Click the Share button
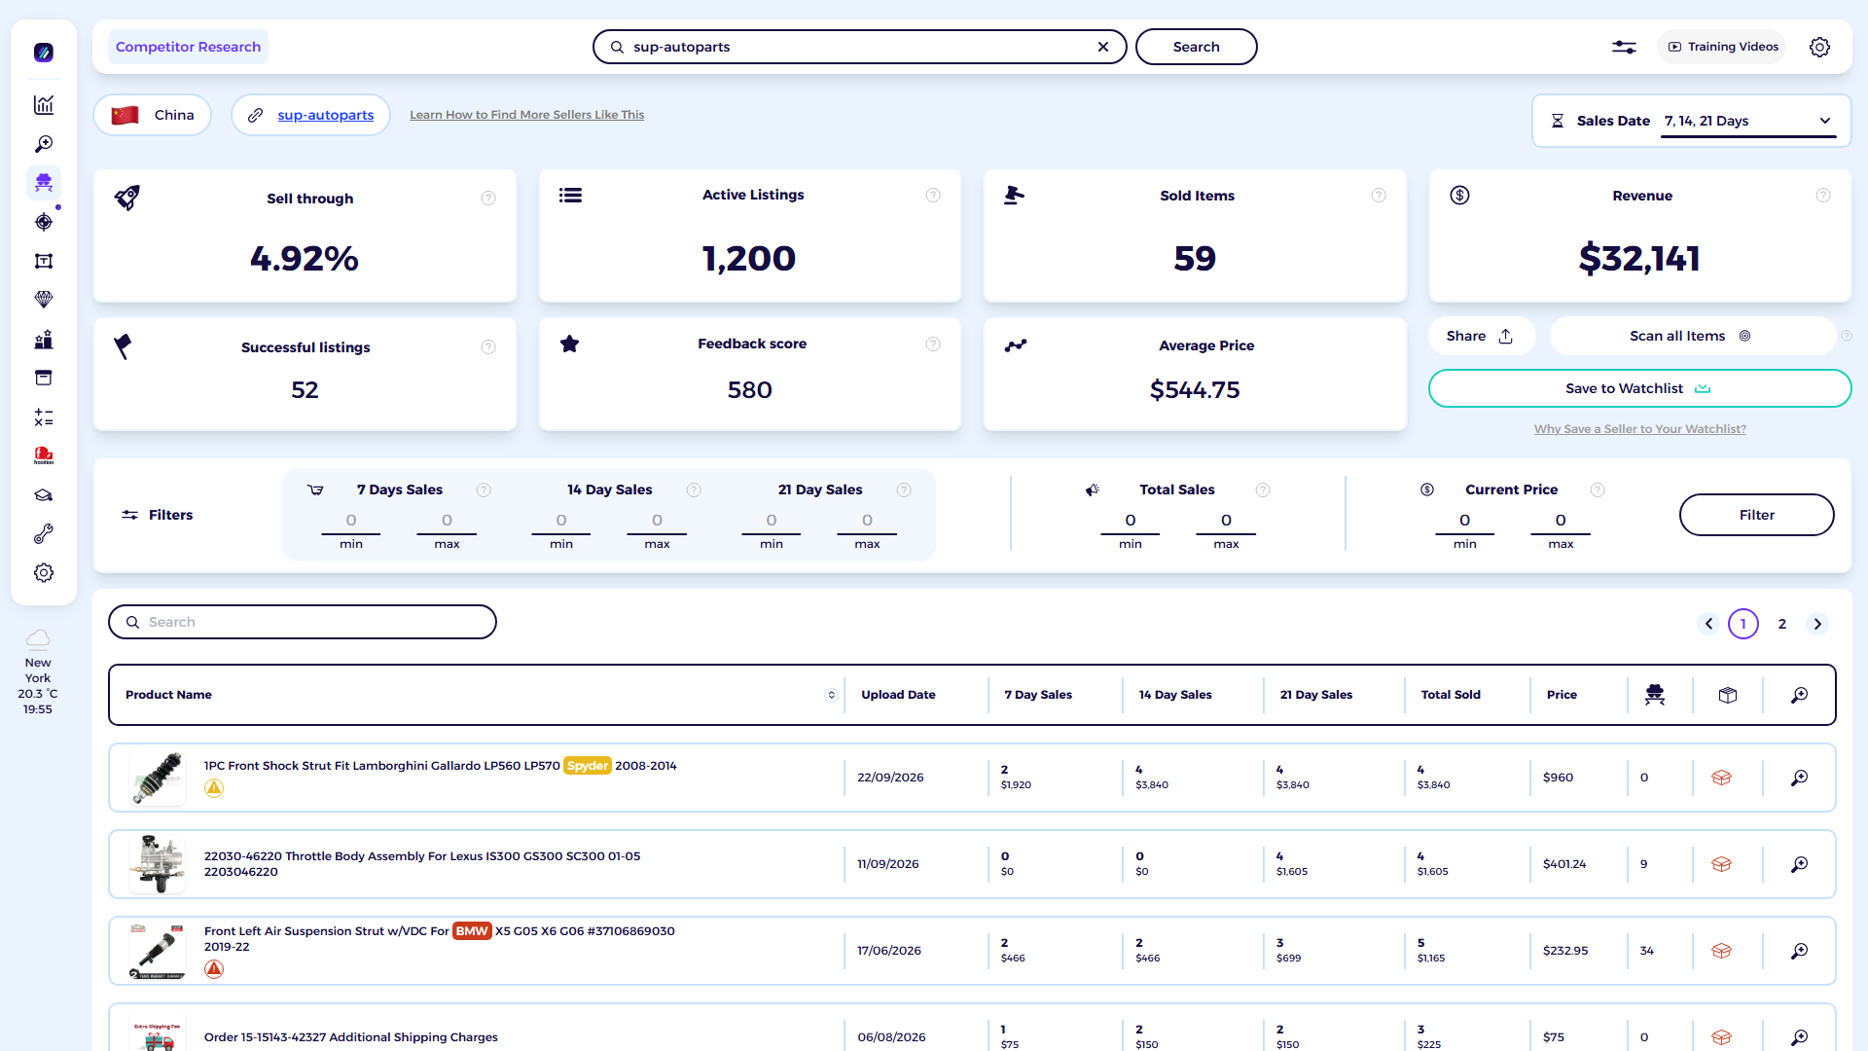This screenshot has width=1868, height=1051. (x=1480, y=336)
